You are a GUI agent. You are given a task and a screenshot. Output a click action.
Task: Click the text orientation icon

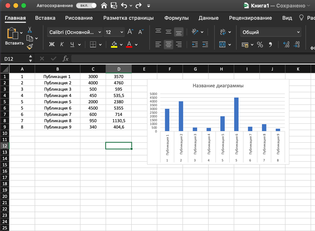[195, 32]
